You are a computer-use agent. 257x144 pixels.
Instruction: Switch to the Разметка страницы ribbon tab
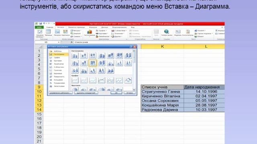[77, 27]
